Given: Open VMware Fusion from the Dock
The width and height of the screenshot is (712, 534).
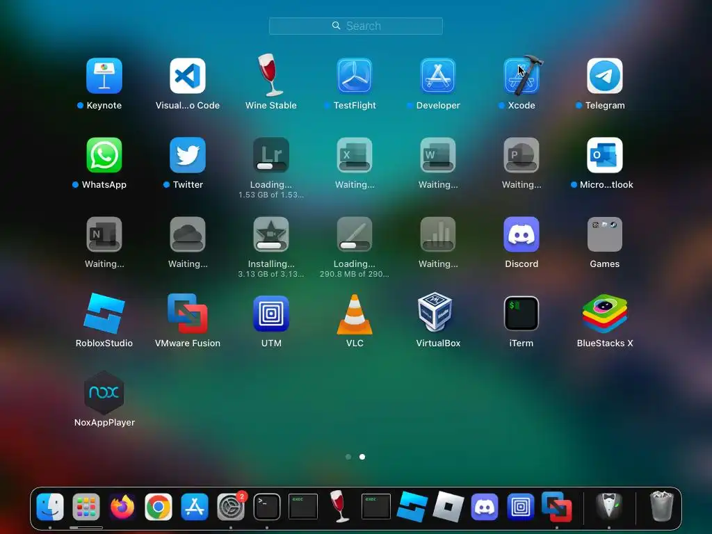Looking at the screenshot, I should coord(557,506).
